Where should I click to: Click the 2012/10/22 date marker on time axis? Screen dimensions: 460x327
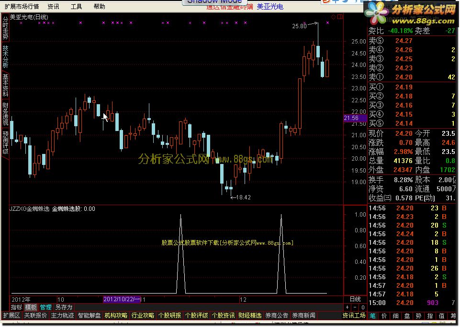pyautogui.click(x=122, y=299)
